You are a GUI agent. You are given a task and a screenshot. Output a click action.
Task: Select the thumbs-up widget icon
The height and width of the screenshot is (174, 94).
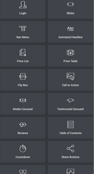point(70,171)
